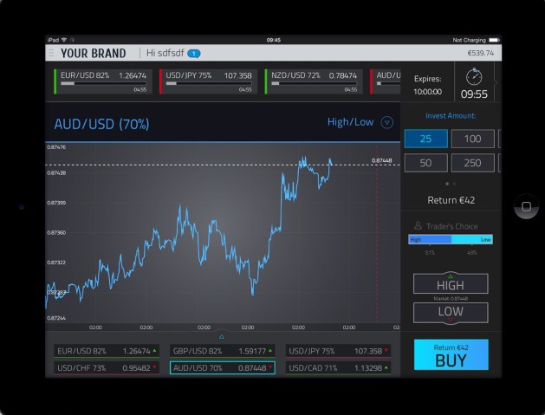The height and width of the screenshot is (415, 545).
Task: Open the USD/JPY 75% open position card
Action: click(208, 81)
